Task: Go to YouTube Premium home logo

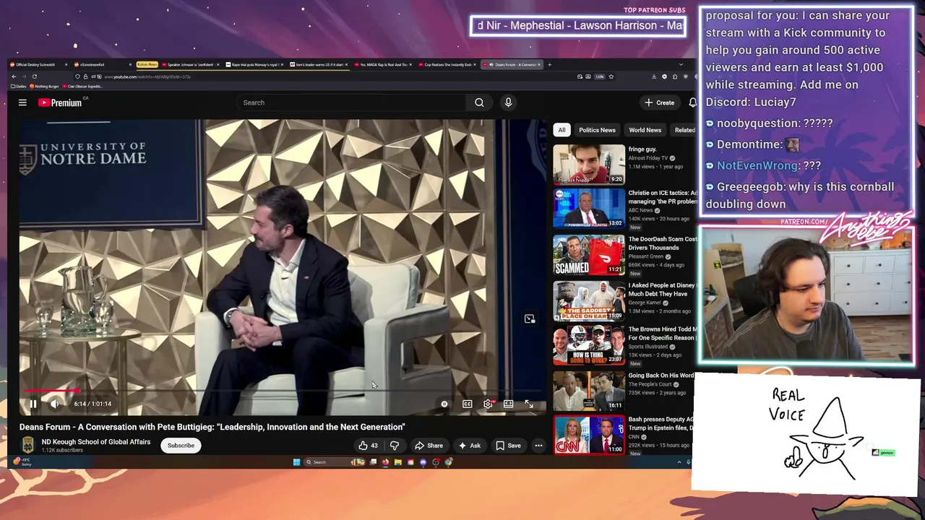Action: tap(60, 103)
